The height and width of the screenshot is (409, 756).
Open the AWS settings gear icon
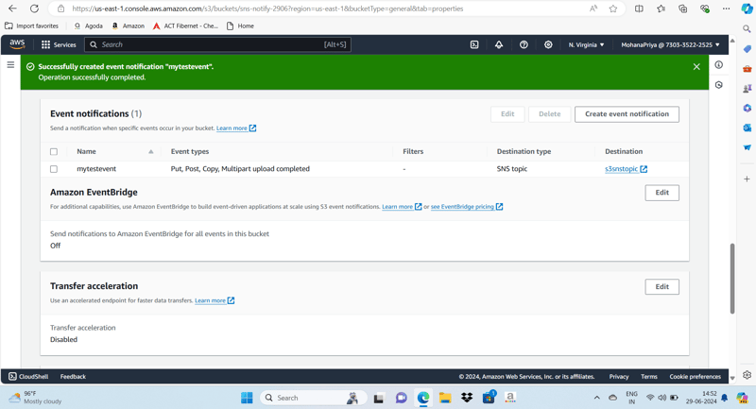548,44
